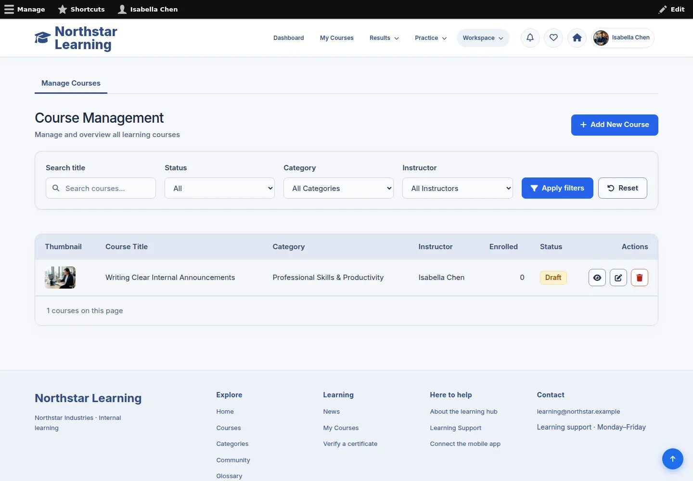Open Connect the mobile app link
Viewport: 693px width, 481px height.
(x=465, y=444)
